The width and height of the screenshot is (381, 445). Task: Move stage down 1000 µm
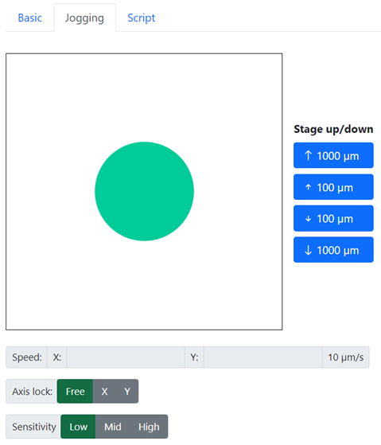pos(333,250)
